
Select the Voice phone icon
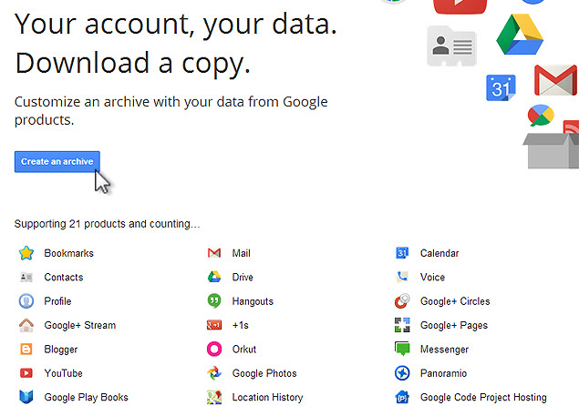click(402, 277)
